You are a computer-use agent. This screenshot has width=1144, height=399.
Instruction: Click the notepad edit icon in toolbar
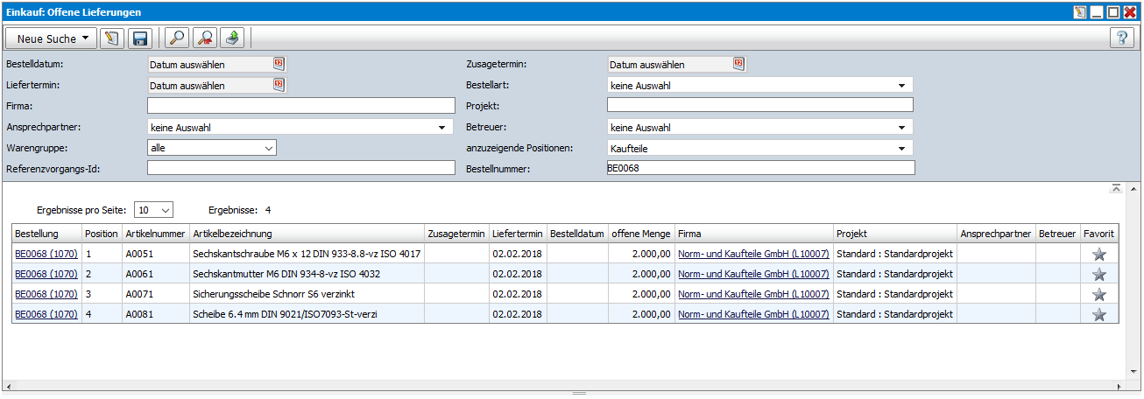(110, 38)
